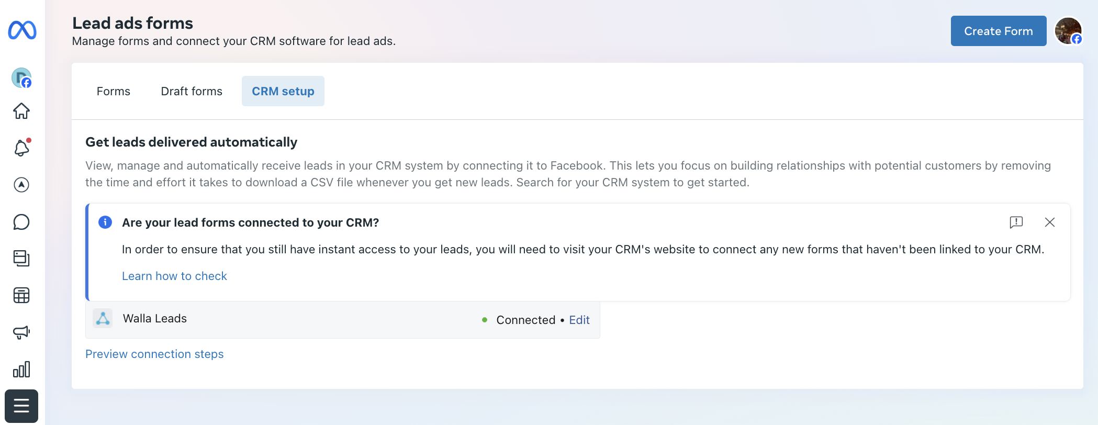1098x425 pixels.
Task: Switch to the Forms tab
Action: click(114, 91)
